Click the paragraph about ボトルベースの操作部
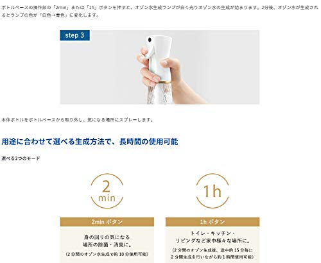Screen dimensions: 321x263 (x=160, y=12)
